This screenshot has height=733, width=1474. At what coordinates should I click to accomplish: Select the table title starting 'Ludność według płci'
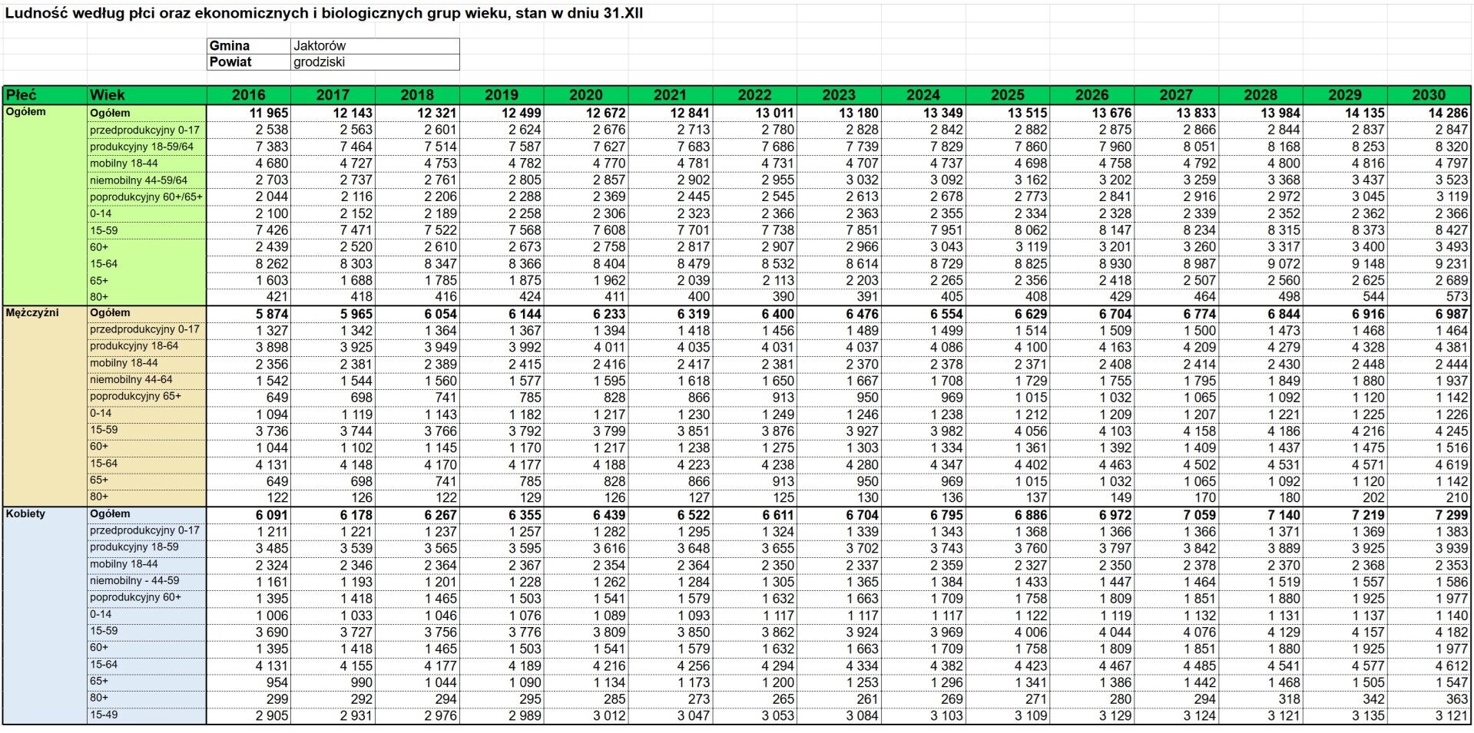[x=323, y=13]
